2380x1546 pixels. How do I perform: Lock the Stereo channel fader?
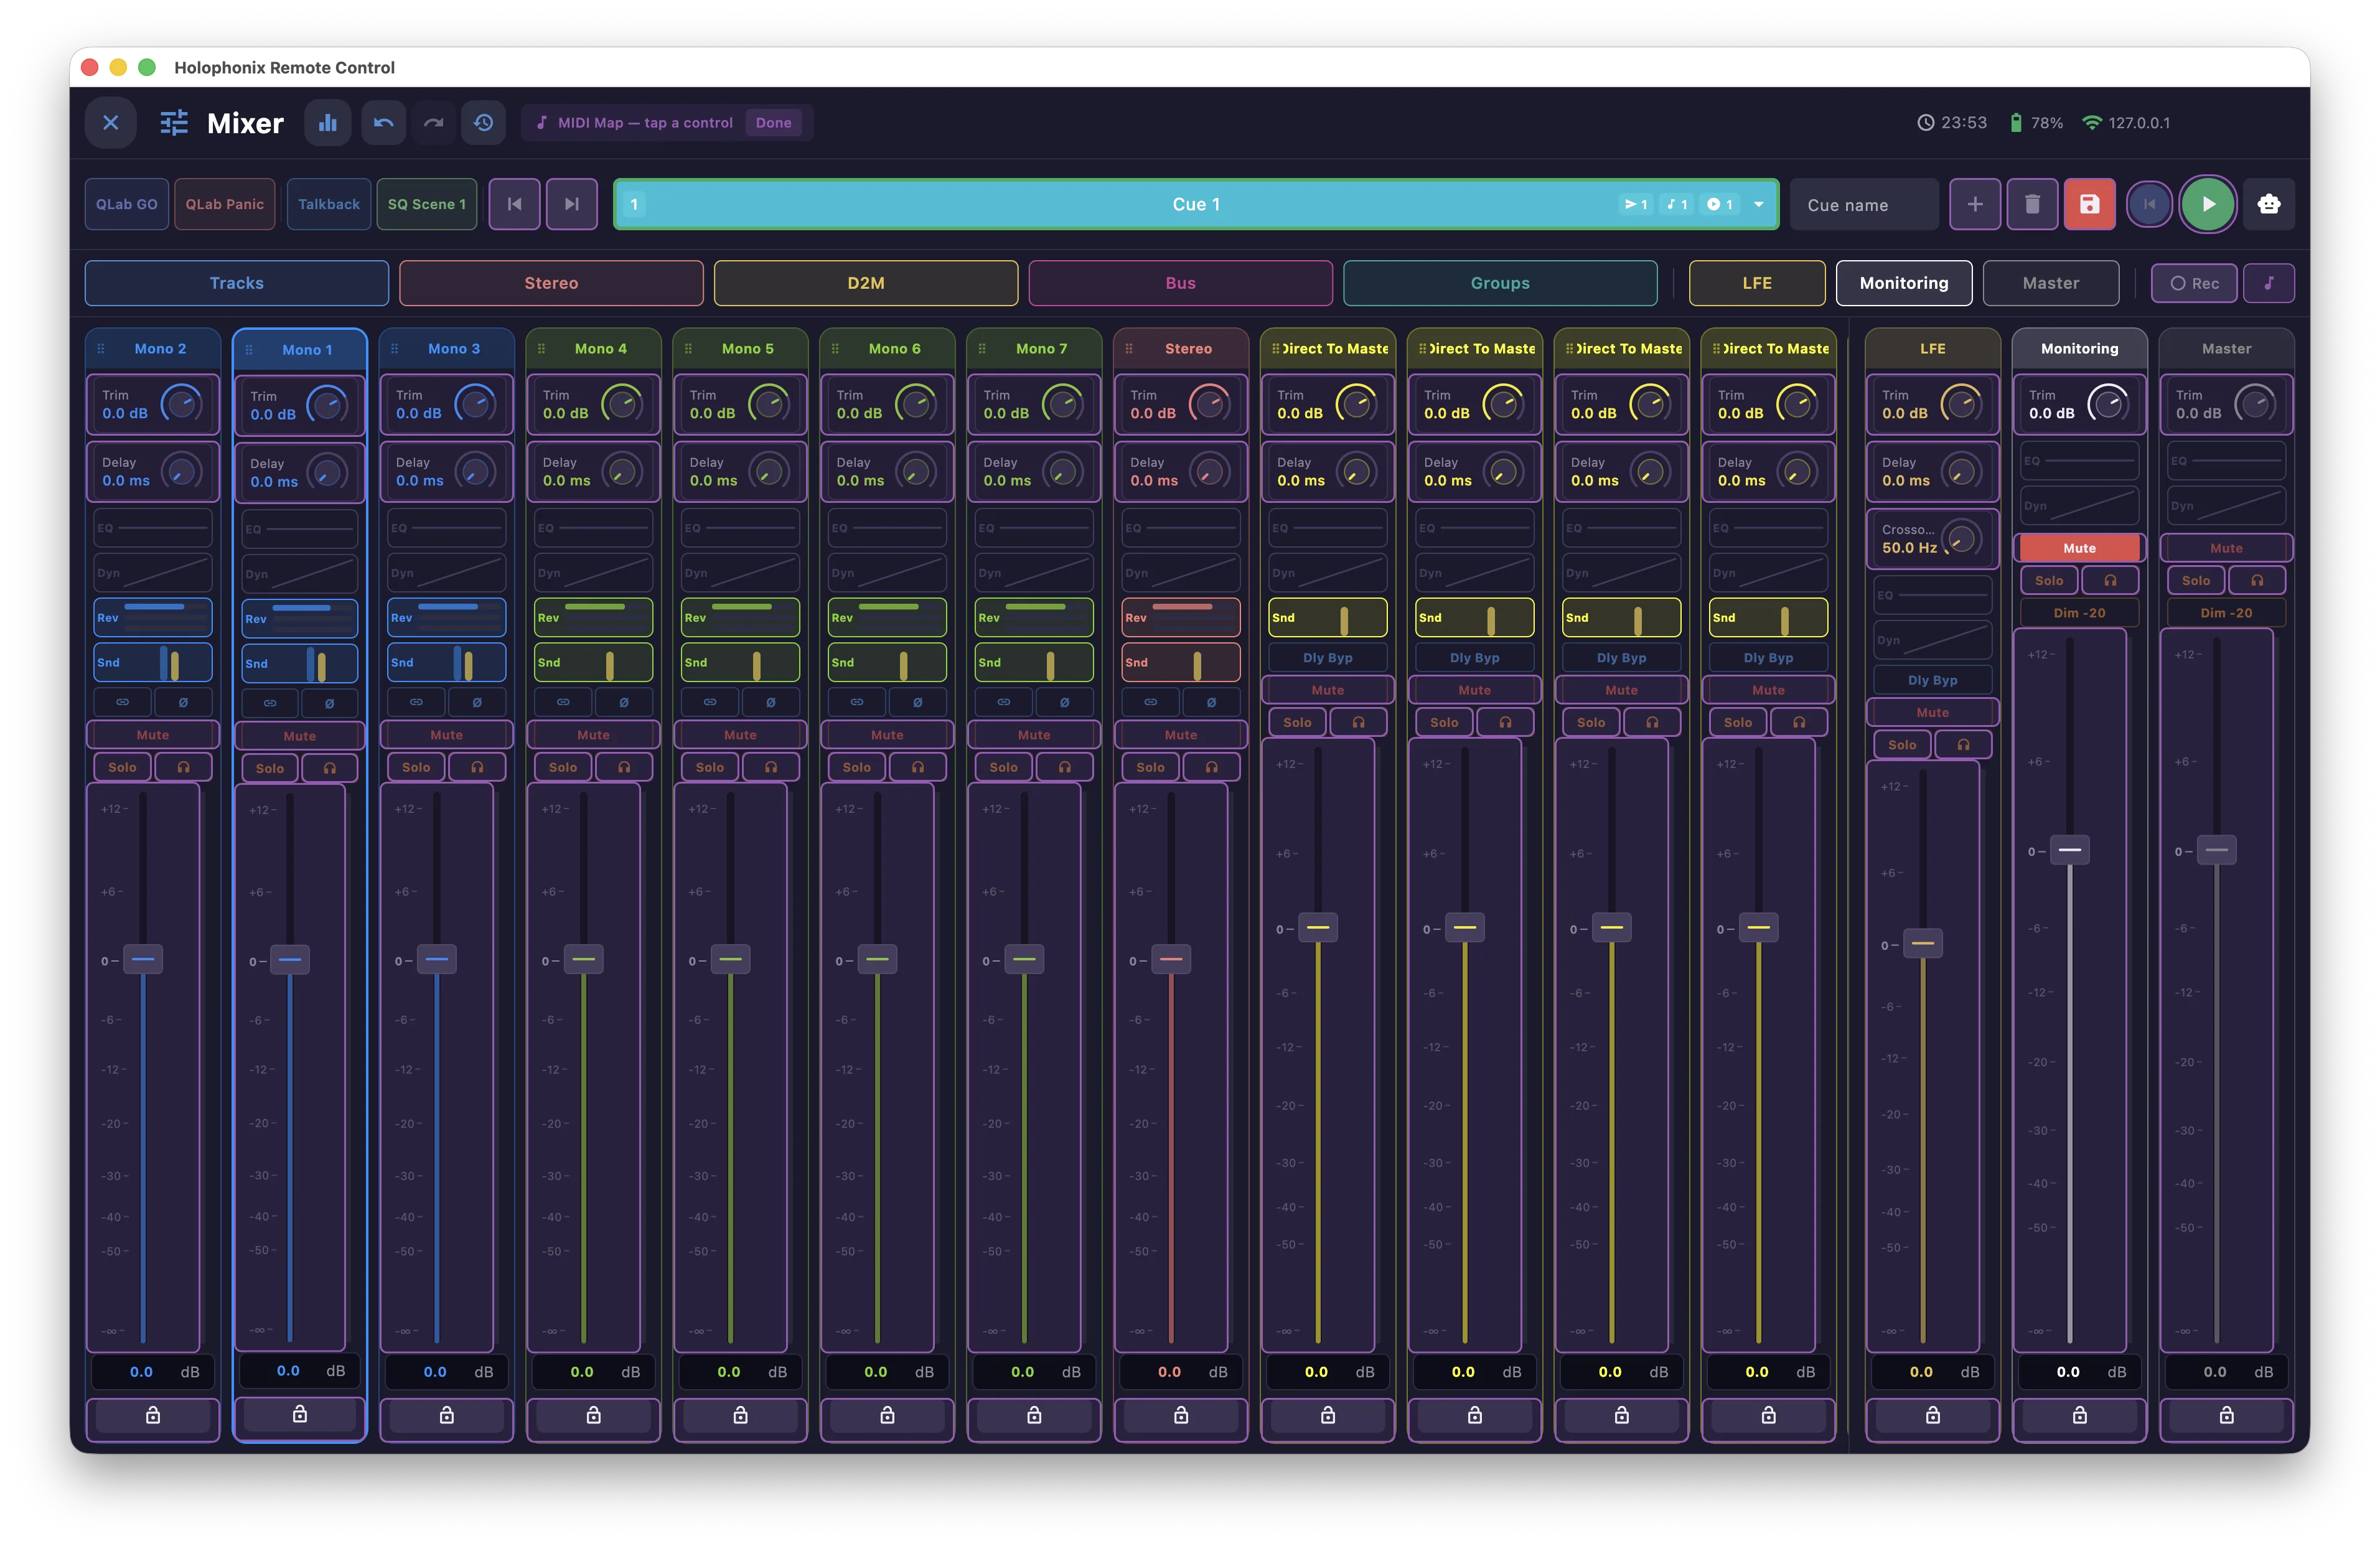coord(1181,1415)
